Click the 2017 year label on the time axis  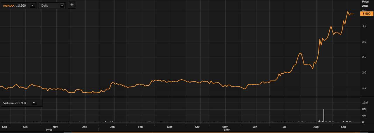coord(226,130)
